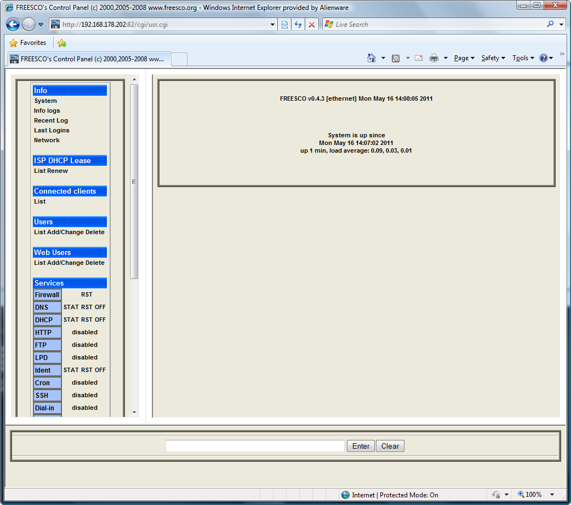Click the Home page icon

coord(371,58)
